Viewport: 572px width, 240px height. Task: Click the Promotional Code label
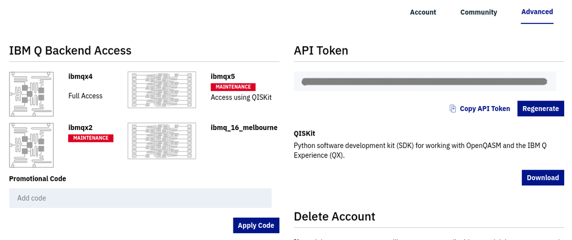point(37,179)
